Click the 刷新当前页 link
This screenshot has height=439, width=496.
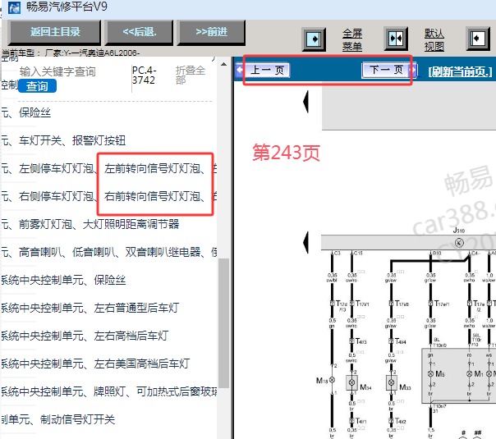[x=460, y=71]
